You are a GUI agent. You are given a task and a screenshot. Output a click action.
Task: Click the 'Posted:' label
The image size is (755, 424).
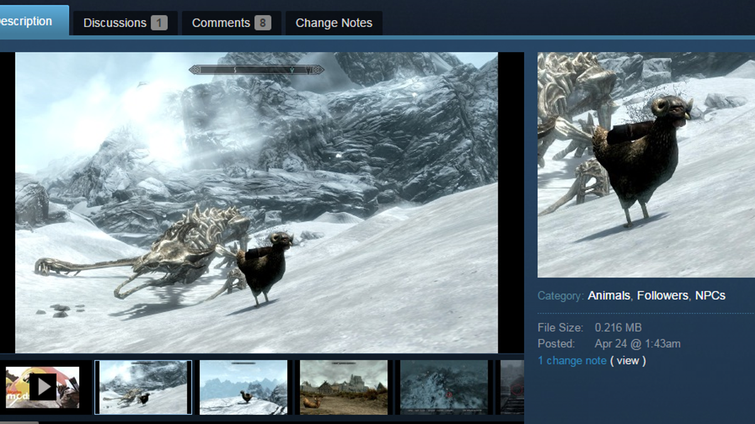556,344
